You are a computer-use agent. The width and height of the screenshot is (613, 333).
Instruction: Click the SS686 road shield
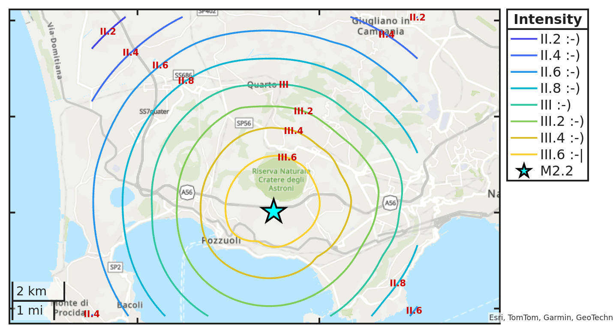(183, 74)
